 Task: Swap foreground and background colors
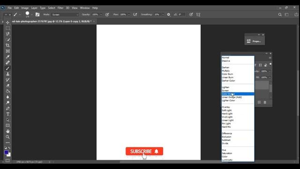(9, 148)
